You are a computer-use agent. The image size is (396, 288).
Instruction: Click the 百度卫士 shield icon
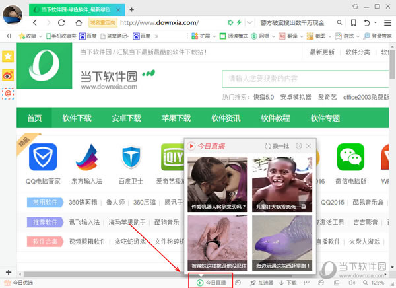pos(131,158)
